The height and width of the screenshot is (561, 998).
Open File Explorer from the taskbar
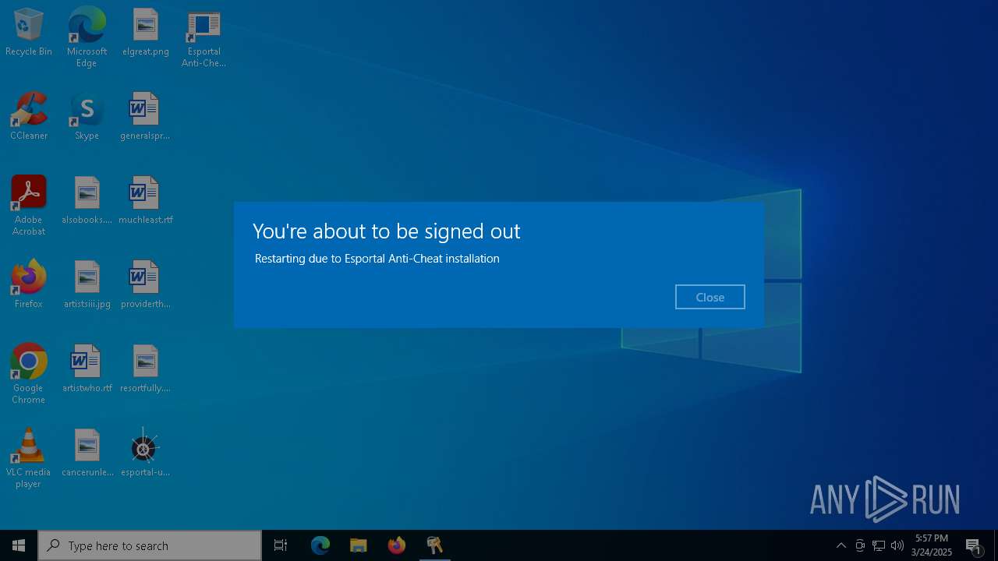pyautogui.click(x=358, y=545)
